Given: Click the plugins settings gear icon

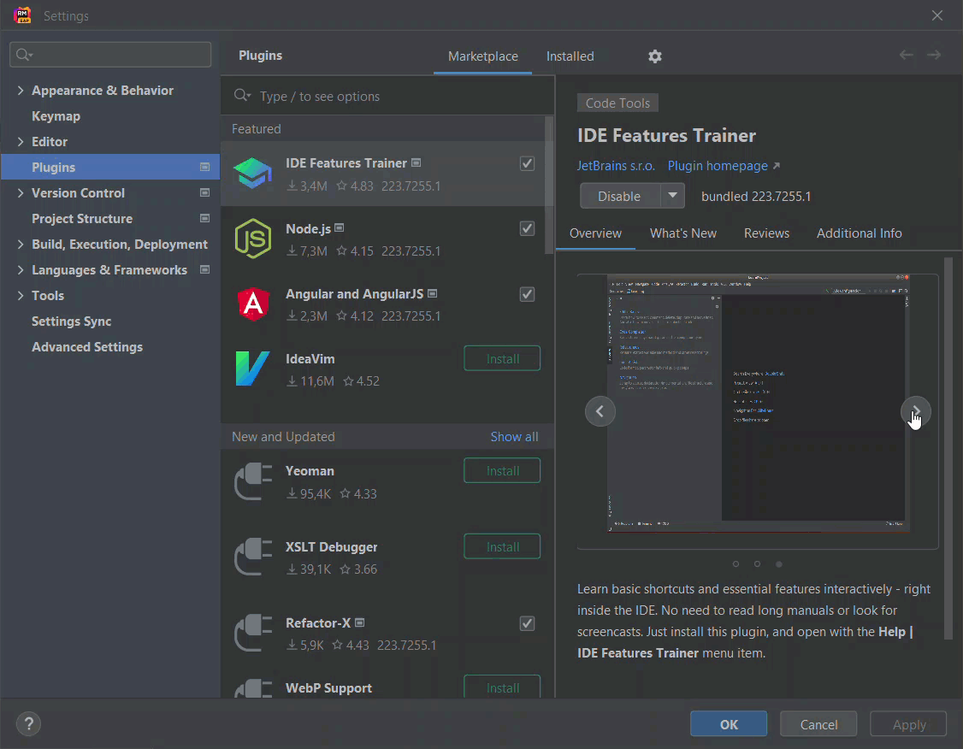Looking at the screenshot, I should [x=655, y=56].
